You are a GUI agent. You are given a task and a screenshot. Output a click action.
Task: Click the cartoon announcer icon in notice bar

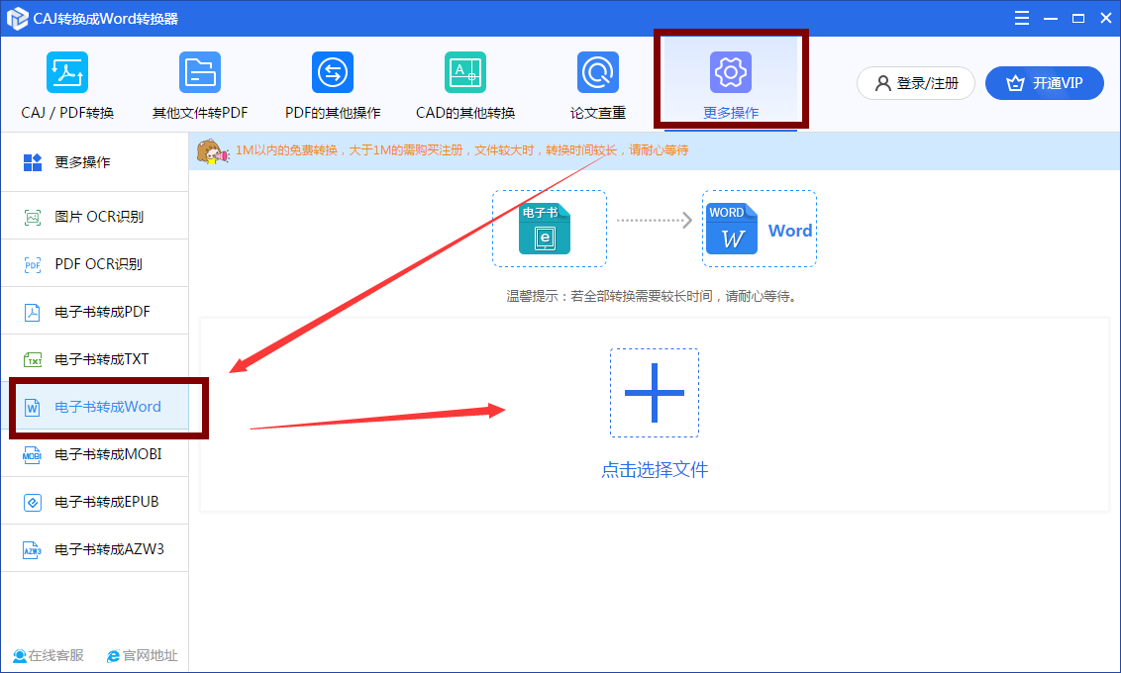click(x=212, y=151)
